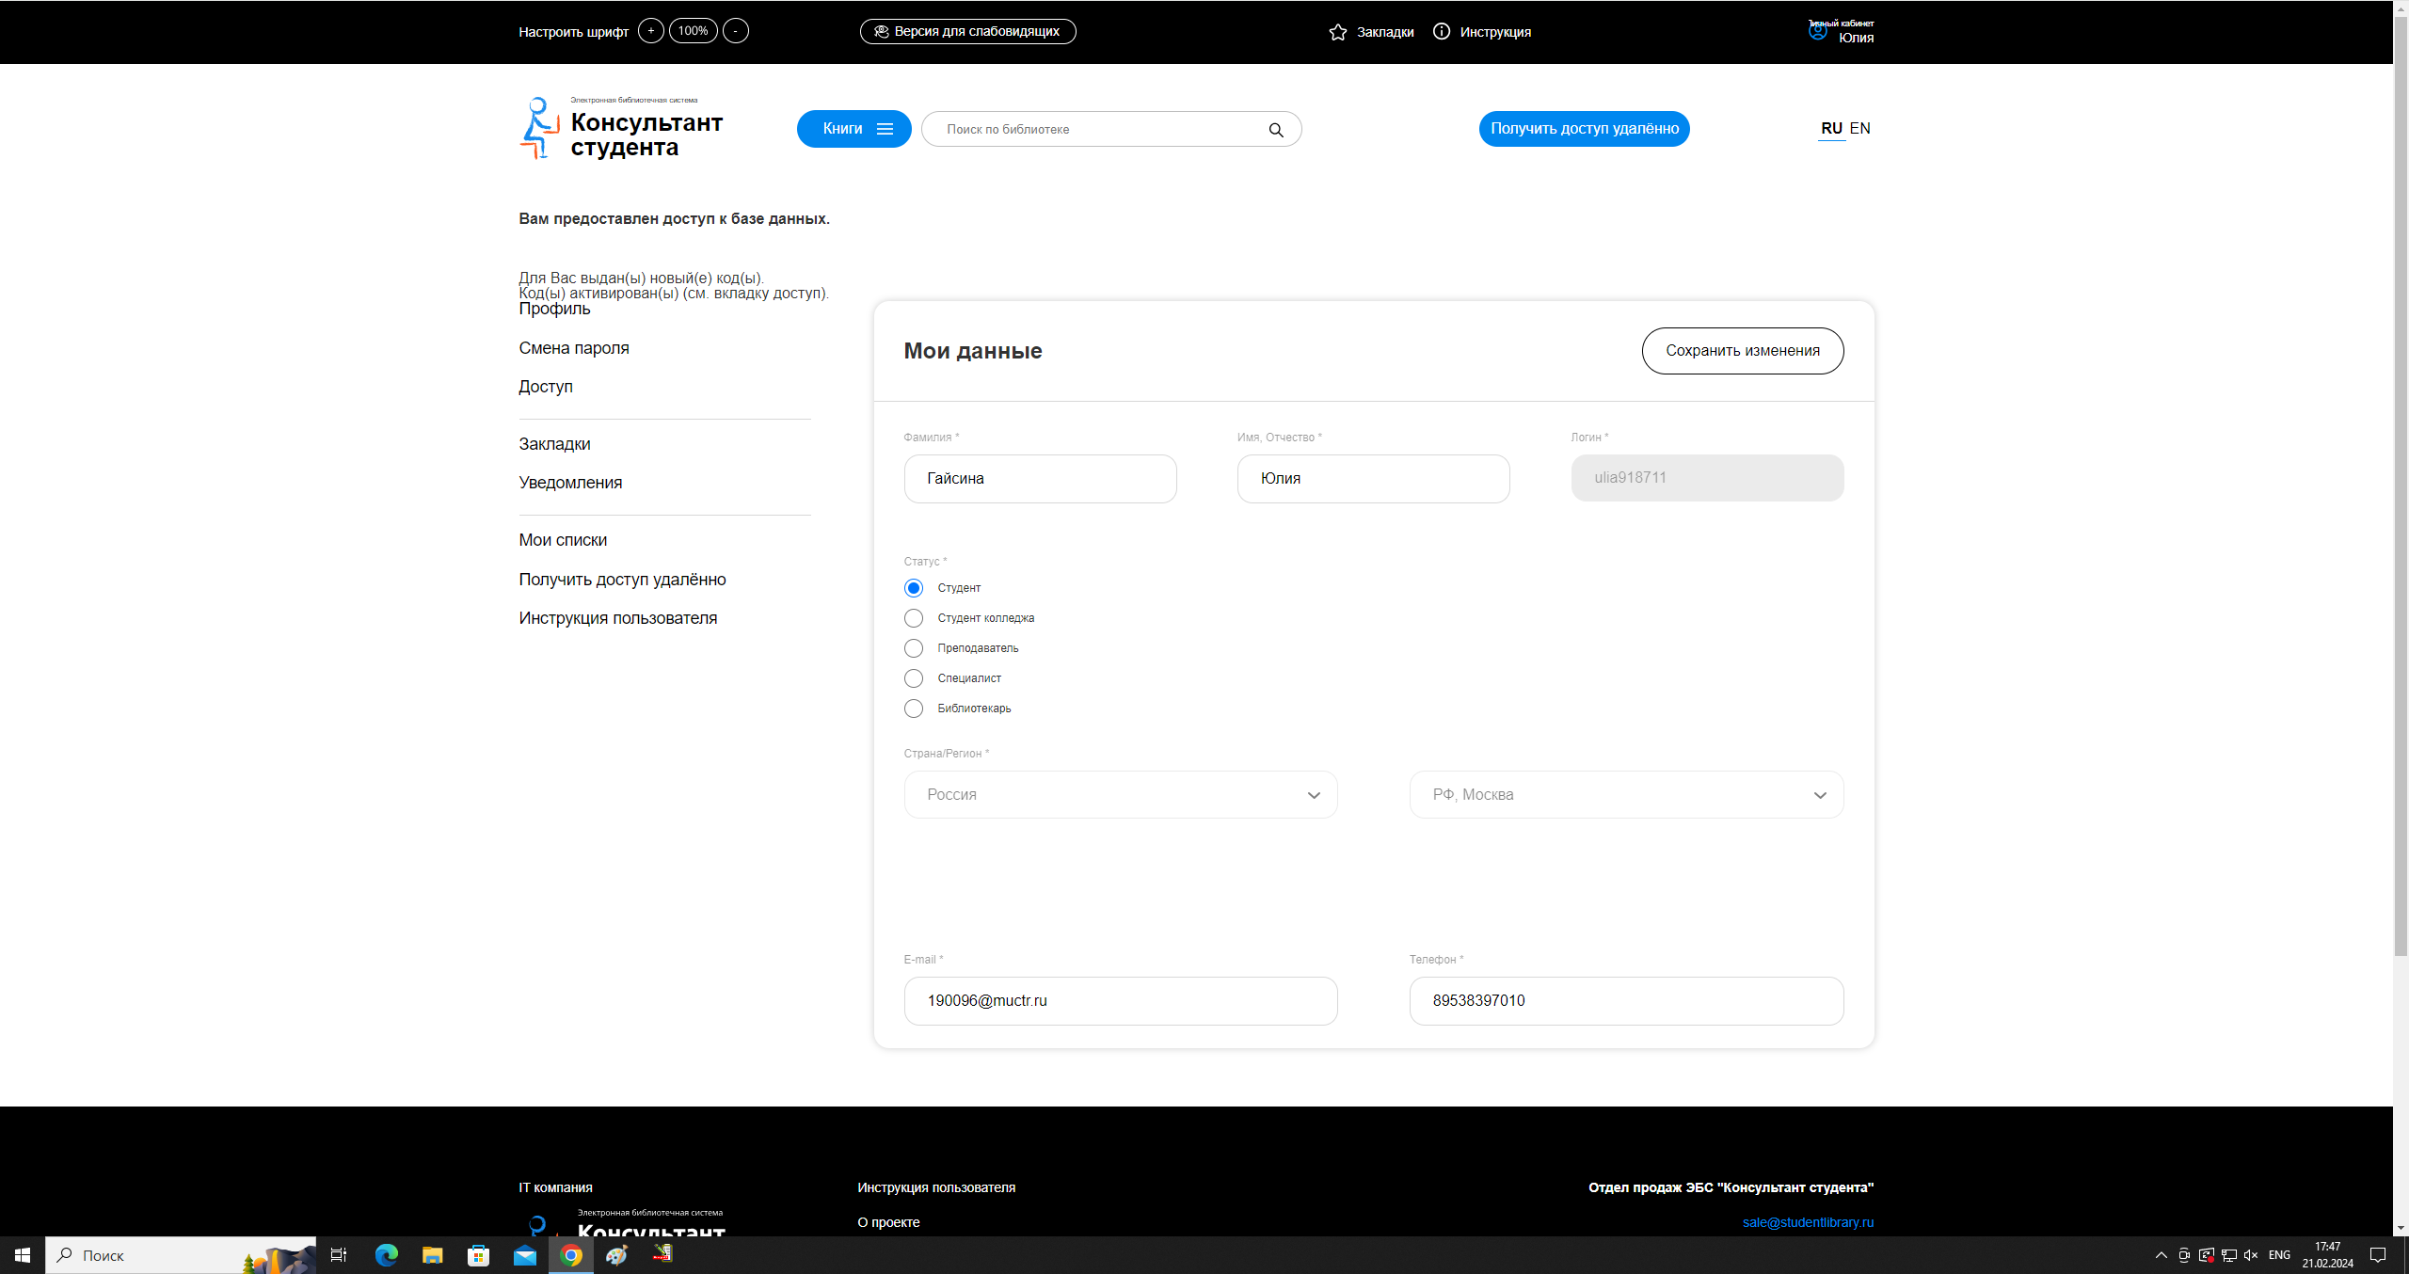Click the blue Получить доступ удалённо button
Screen dimensions: 2409x1274
coord(1584,129)
